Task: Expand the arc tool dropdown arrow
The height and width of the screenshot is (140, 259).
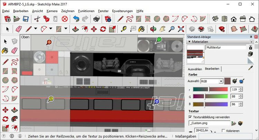Action: [x=51, y=29]
